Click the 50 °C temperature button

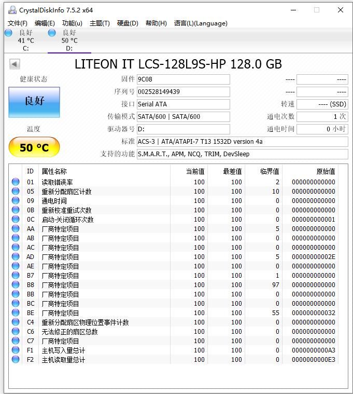click(x=34, y=147)
